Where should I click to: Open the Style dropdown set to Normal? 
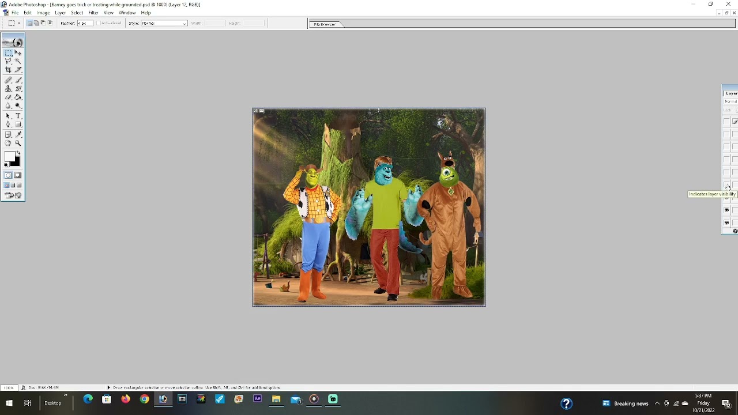click(164, 23)
